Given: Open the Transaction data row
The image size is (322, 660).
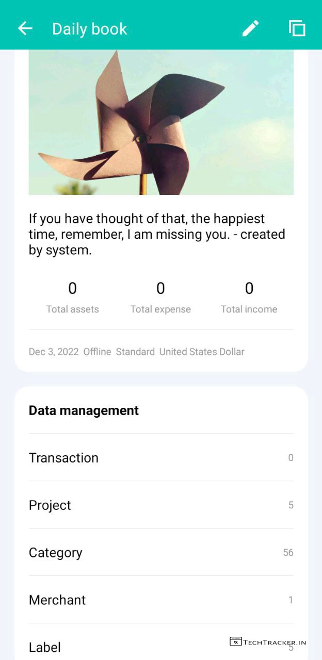Looking at the screenshot, I should 161,457.
